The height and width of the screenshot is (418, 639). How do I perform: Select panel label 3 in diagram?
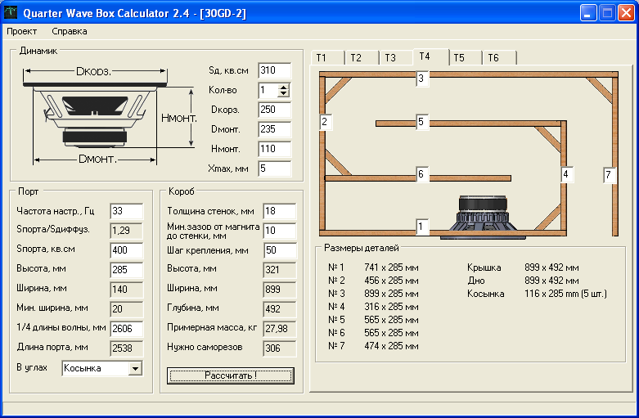pos(421,79)
